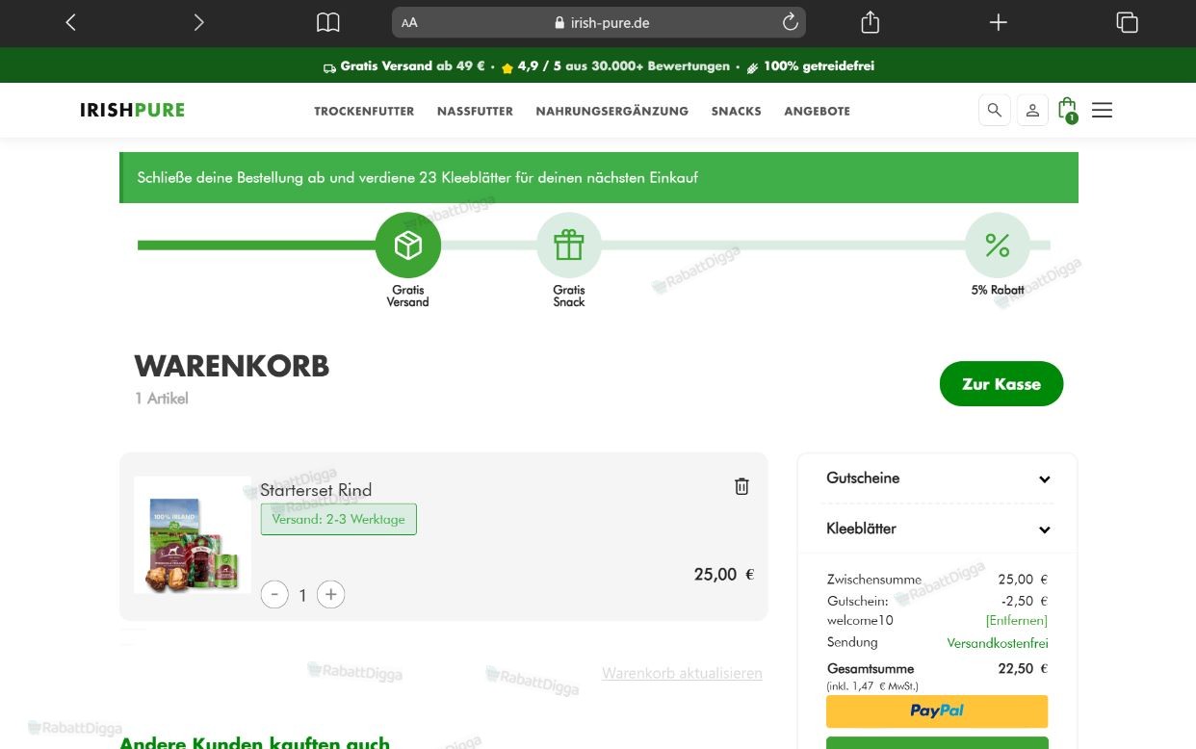Click the irish-pure.de address bar
The width and height of the screenshot is (1196, 749).
pos(599,22)
